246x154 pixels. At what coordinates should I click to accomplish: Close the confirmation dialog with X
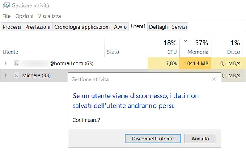click(213, 79)
